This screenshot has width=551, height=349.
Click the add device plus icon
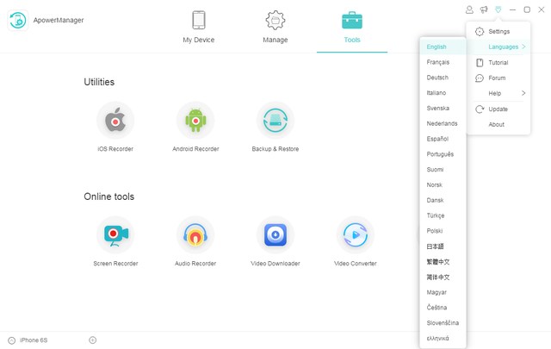coord(93,340)
